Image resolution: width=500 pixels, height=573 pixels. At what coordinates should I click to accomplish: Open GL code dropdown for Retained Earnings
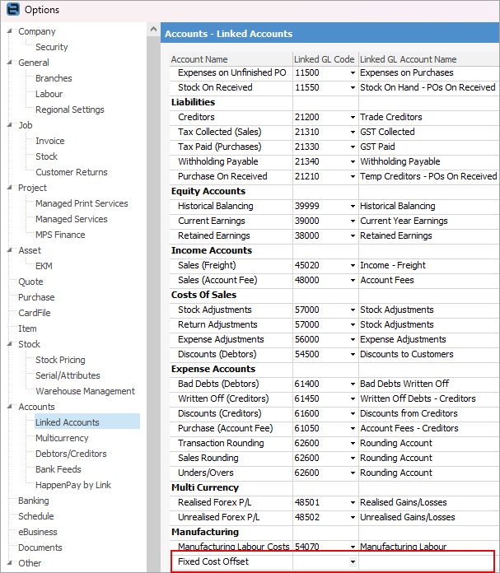pos(353,235)
